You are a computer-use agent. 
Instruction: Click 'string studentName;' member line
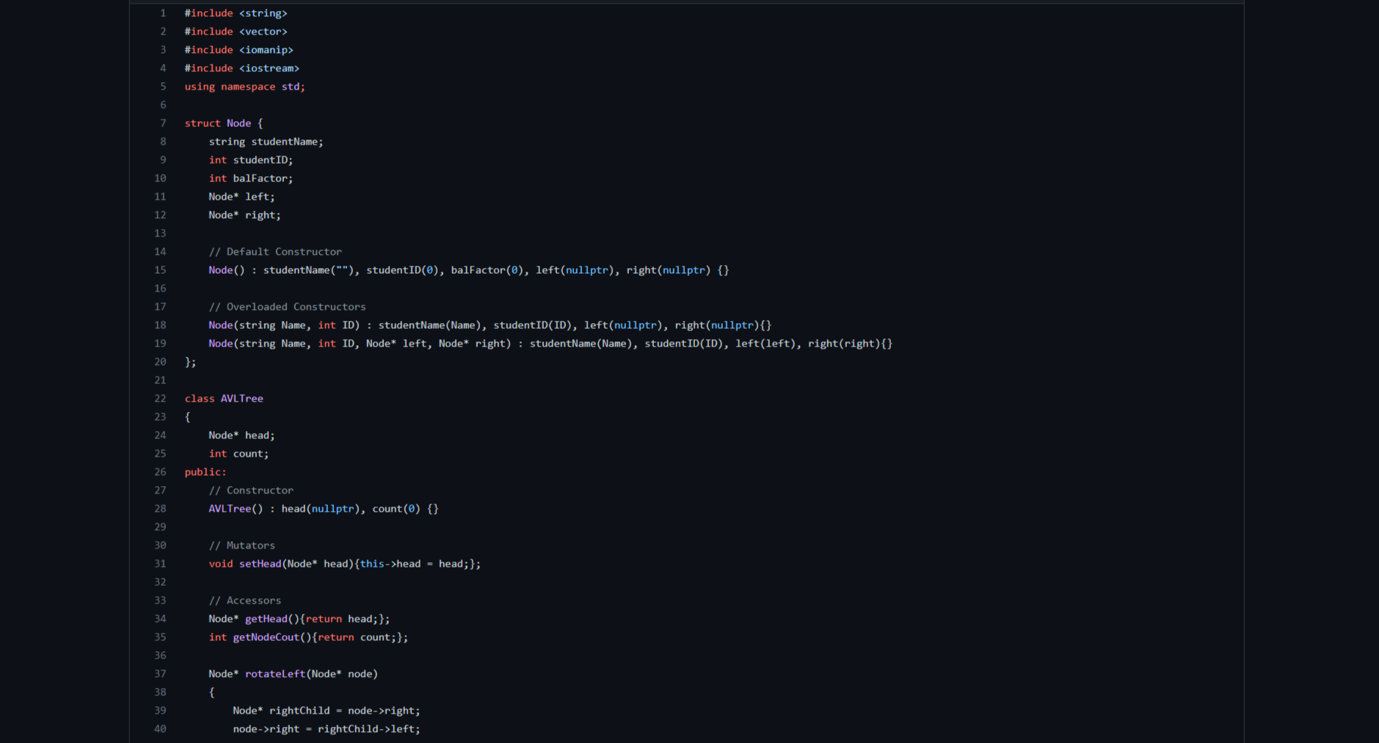coord(266,142)
